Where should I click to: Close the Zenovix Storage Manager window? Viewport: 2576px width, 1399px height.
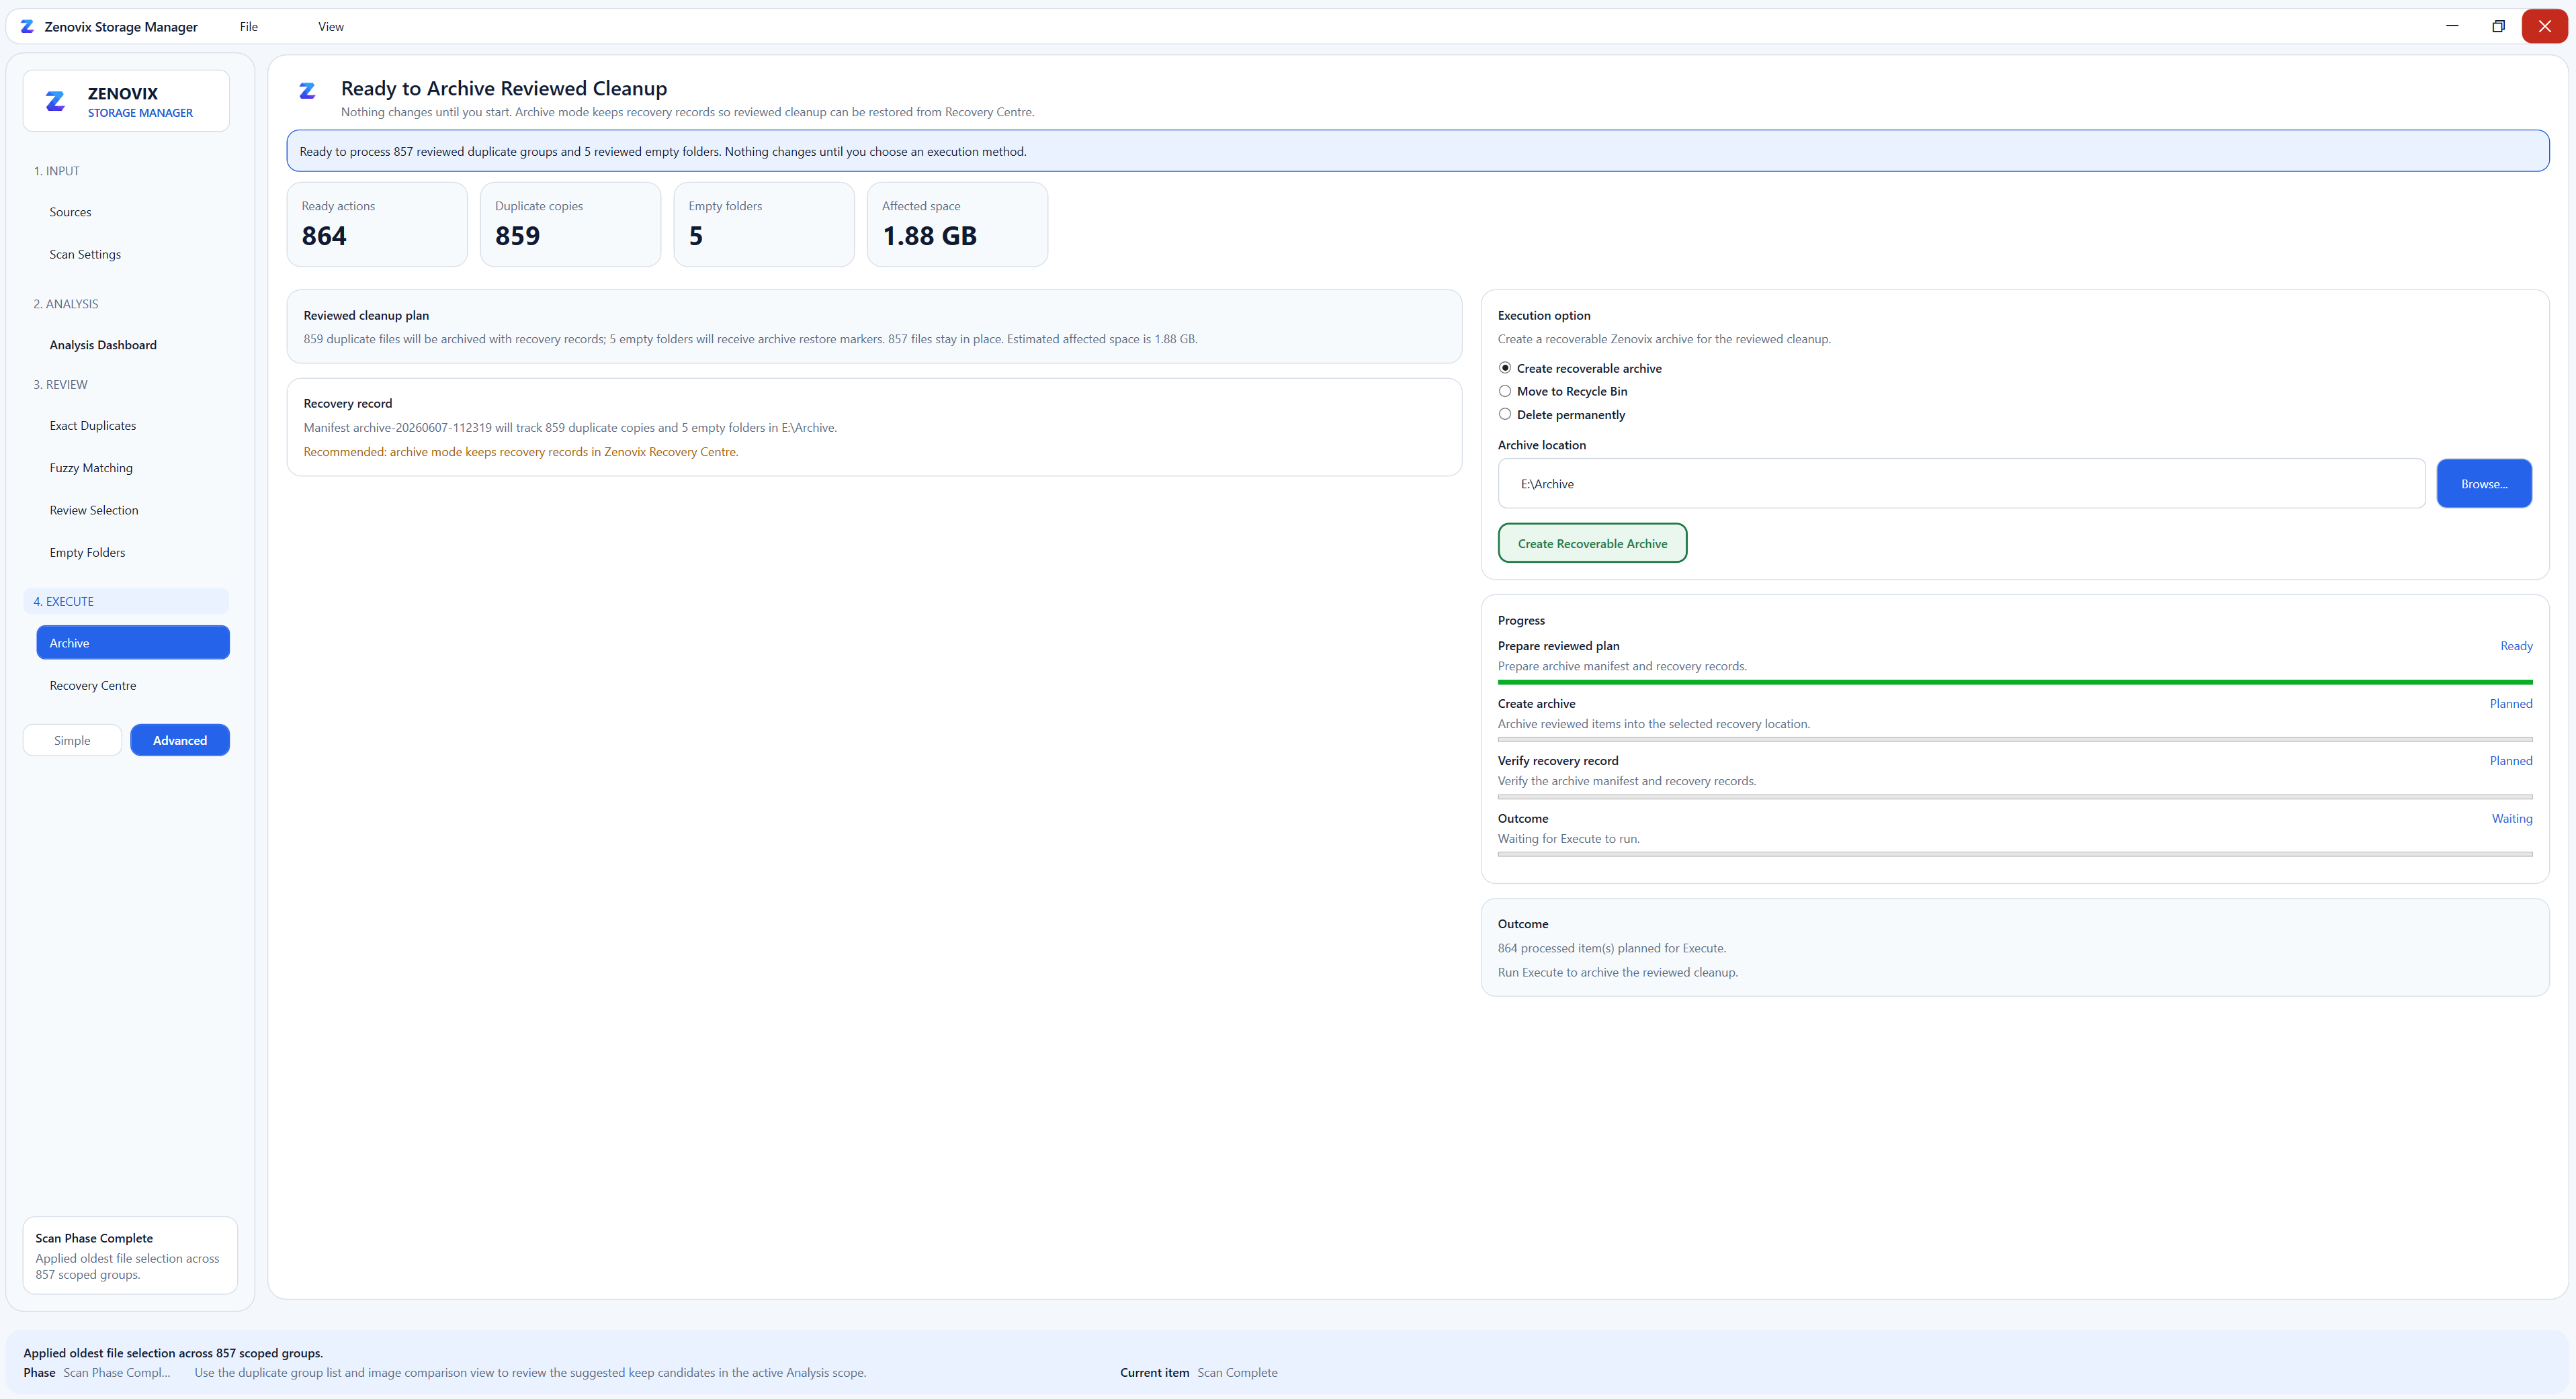[2544, 26]
